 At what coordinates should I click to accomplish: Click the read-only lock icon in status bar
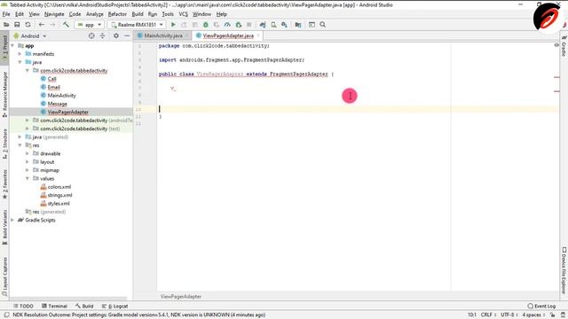point(552,315)
